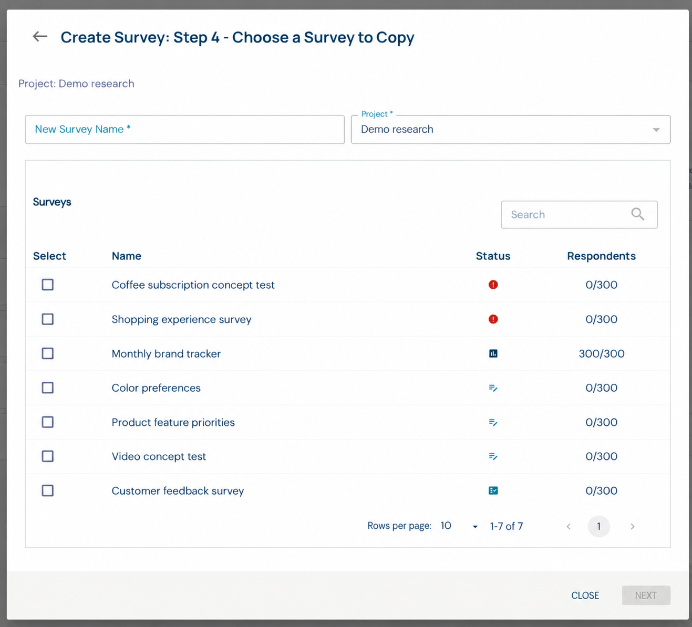
Task: Click the Video concept test name
Action: pyautogui.click(x=159, y=457)
